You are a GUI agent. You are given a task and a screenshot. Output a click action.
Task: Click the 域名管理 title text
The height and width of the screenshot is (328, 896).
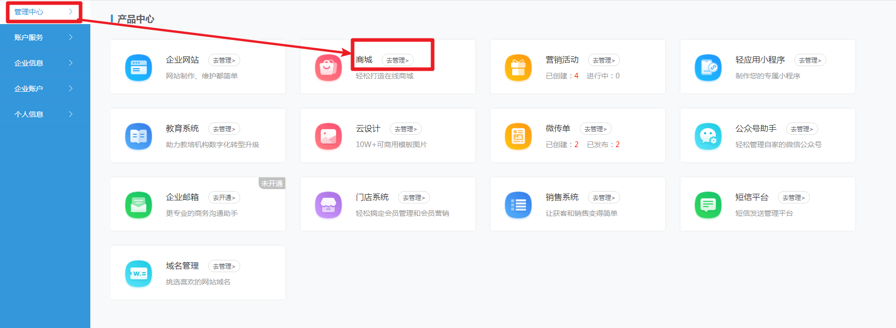[182, 266]
